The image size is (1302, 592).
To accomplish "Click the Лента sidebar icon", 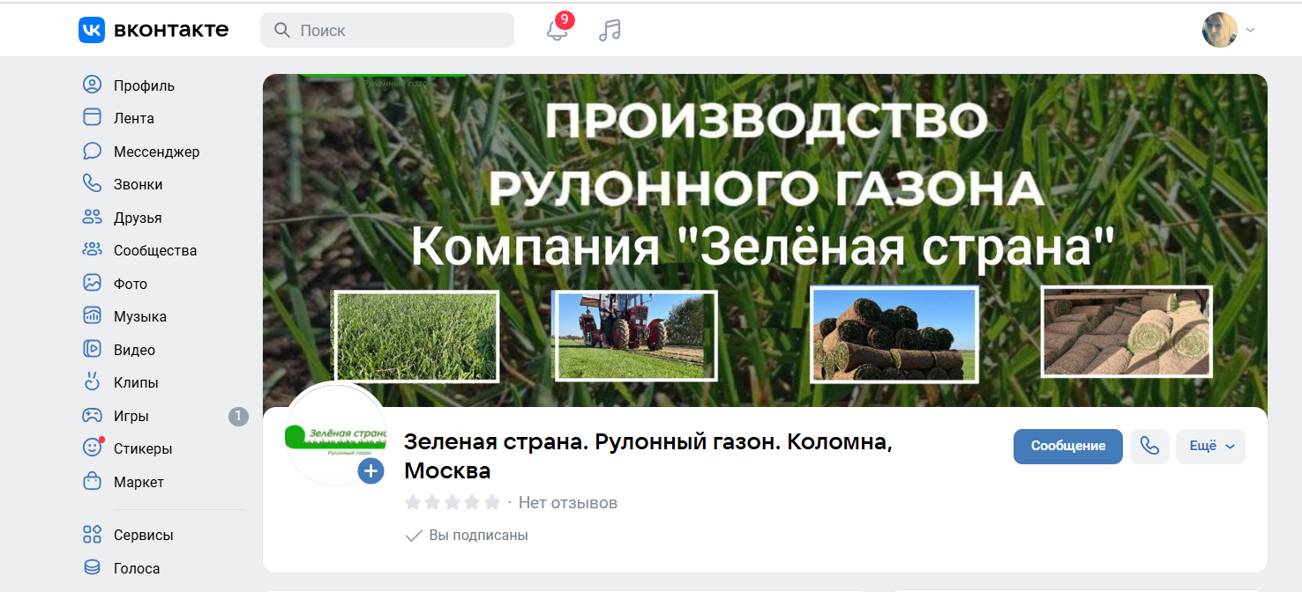I will pos(93,118).
